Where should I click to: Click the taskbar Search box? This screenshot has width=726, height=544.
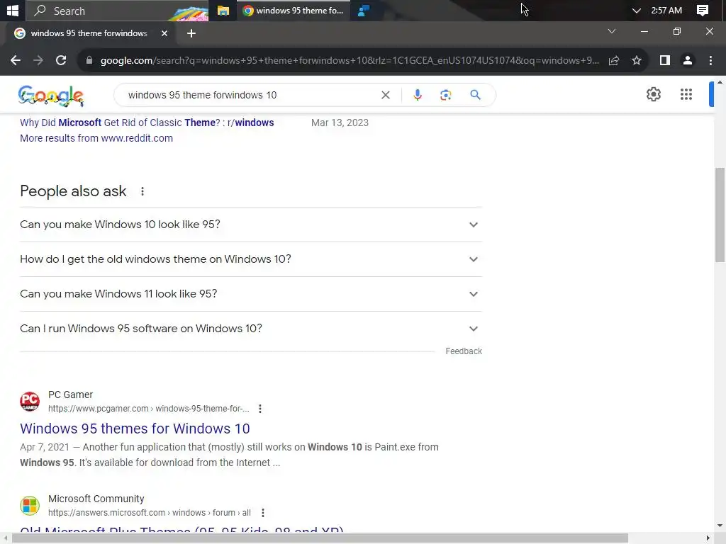[x=117, y=11]
